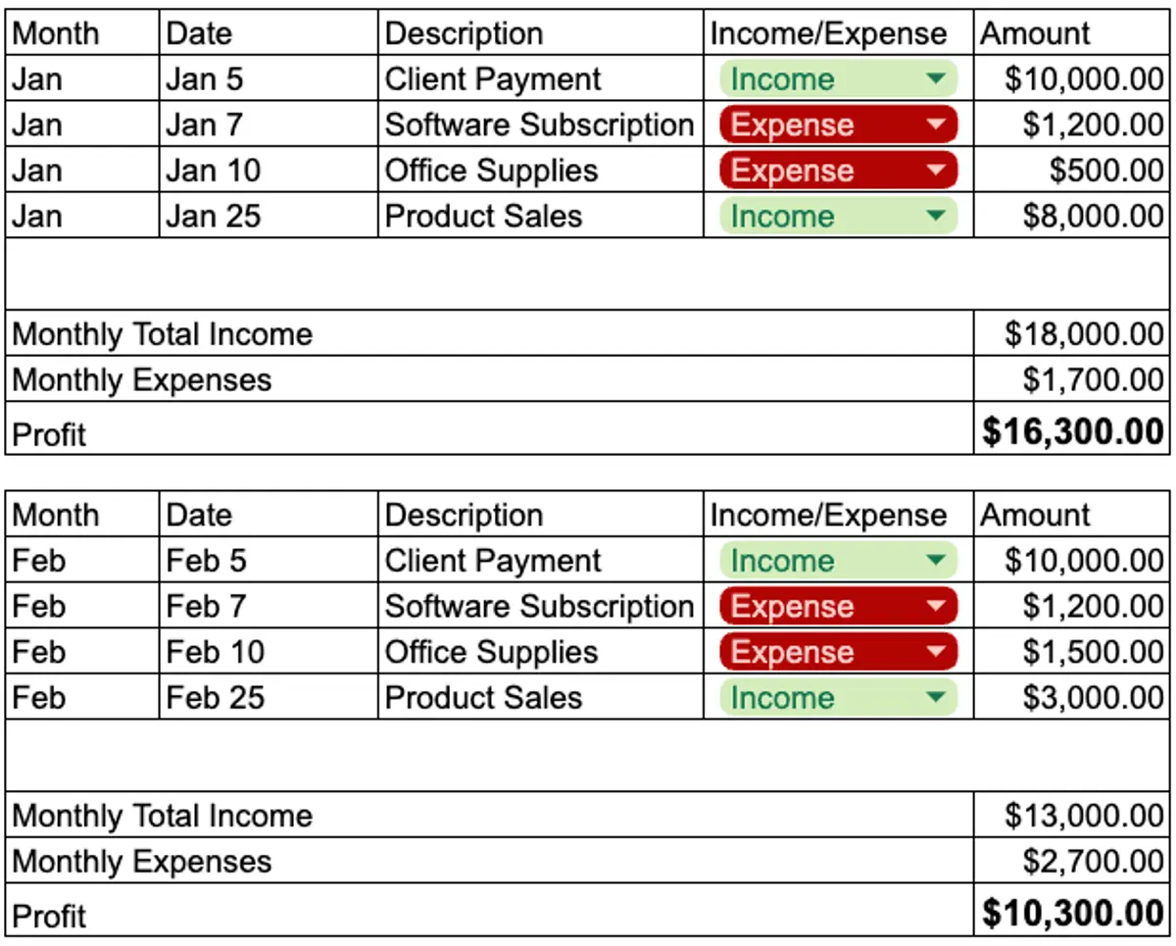Select the $3,000.00 Product Sales amount cell
Viewport: 1176px width, 946px height.
point(1072,697)
